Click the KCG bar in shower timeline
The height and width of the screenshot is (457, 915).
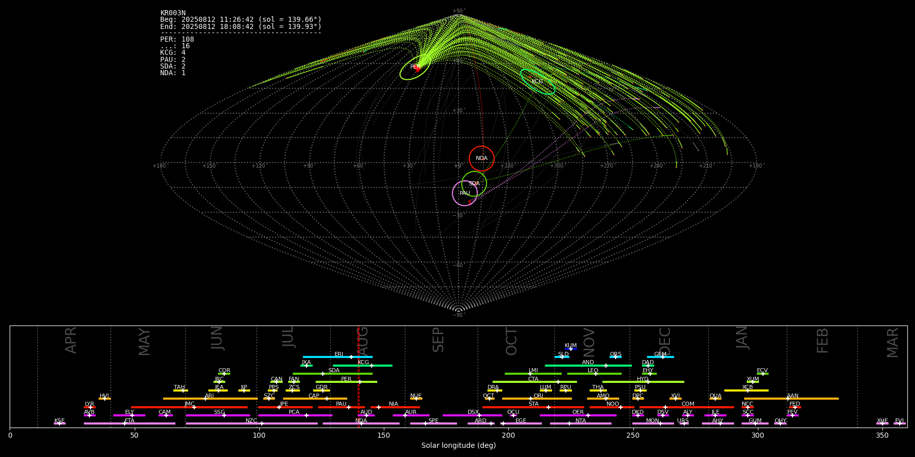point(362,366)
